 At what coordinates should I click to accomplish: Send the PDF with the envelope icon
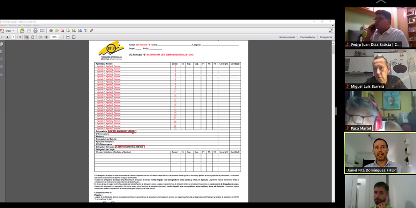(x=42, y=31)
